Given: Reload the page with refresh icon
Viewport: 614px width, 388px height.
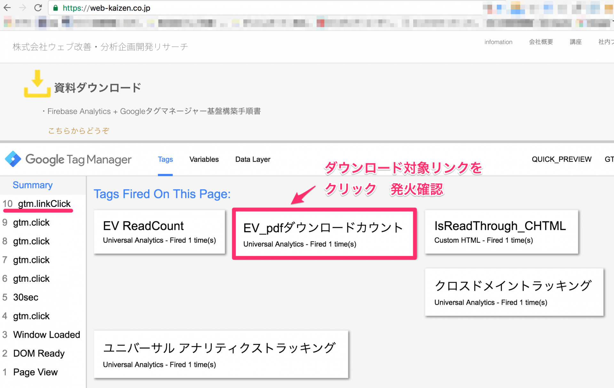Looking at the screenshot, I should point(38,8).
